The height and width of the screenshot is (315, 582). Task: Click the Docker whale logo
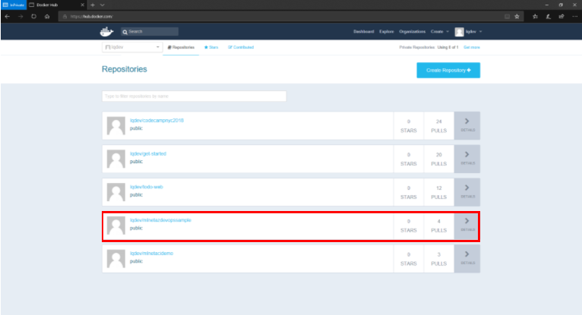pos(106,32)
